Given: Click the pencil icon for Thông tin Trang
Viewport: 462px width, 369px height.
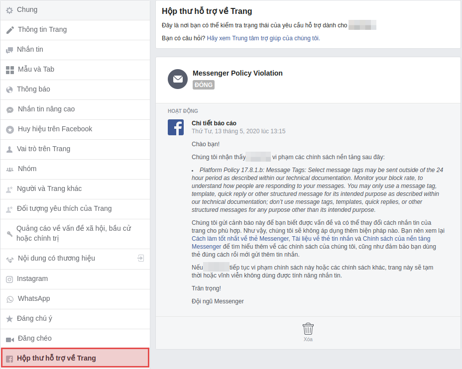Looking at the screenshot, I should pyautogui.click(x=10, y=30).
